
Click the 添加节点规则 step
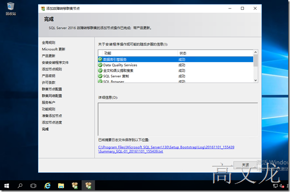(x=52, y=69)
